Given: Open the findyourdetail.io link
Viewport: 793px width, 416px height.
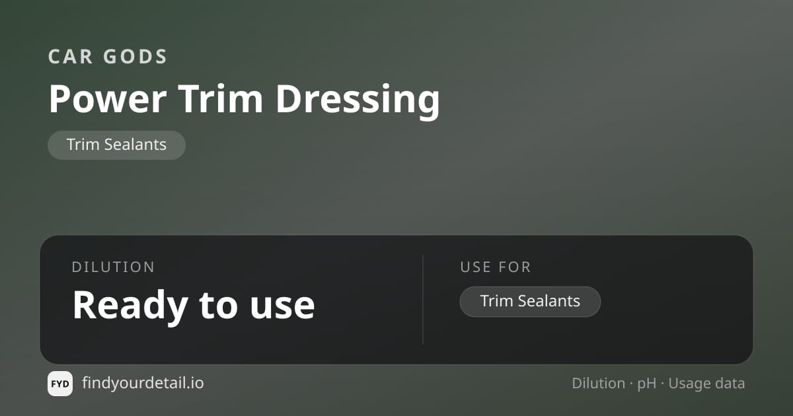Looking at the screenshot, I should 143,383.
